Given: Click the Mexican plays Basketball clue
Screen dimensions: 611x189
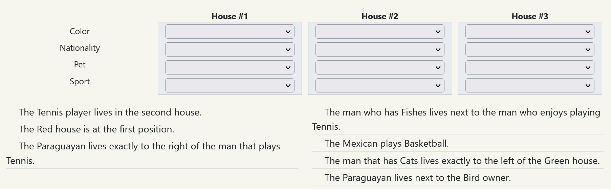Looking at the screenshot, I should pyautogui.click(x=387, y=144).
